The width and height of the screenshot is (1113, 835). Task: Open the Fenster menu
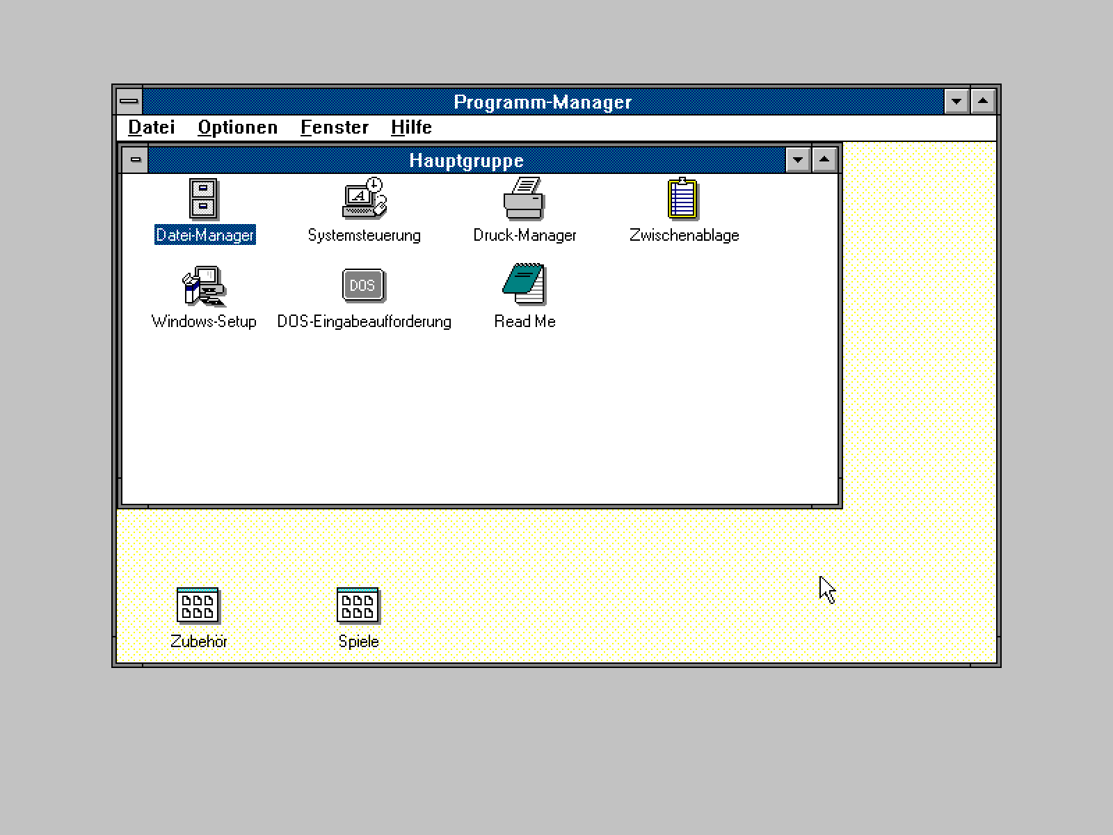[x=335, y=127]
